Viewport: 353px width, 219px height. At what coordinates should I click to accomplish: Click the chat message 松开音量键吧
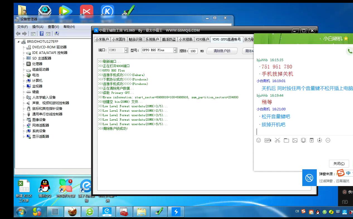(276, 116)
